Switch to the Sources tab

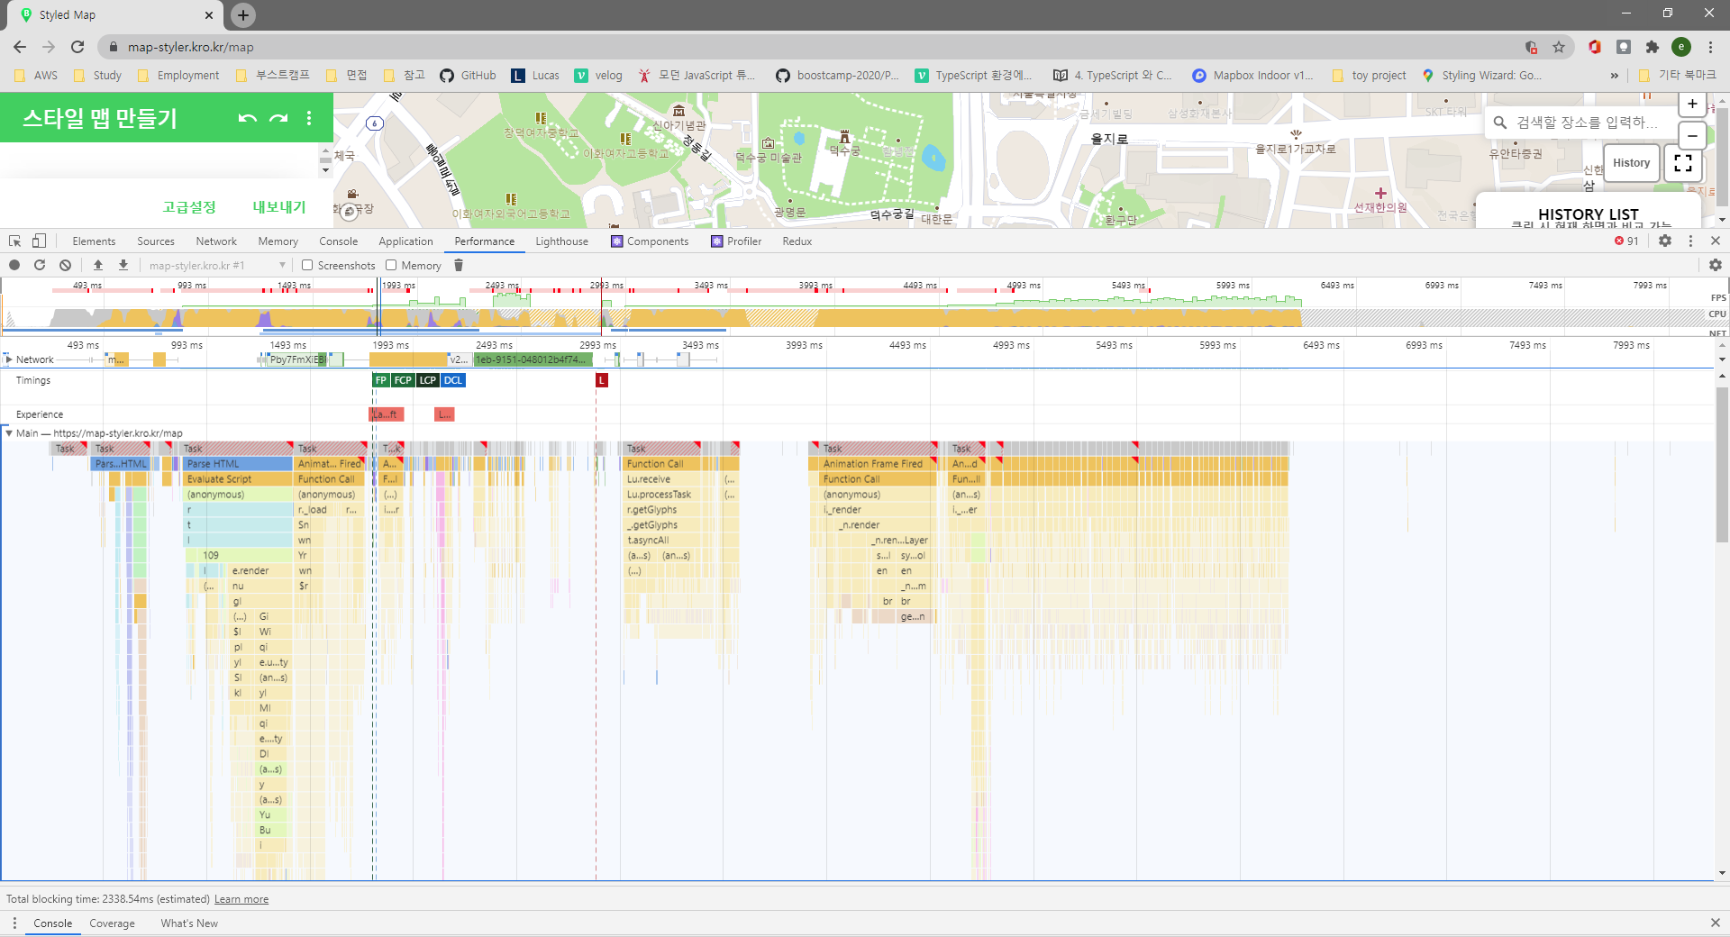click(156, 241)
